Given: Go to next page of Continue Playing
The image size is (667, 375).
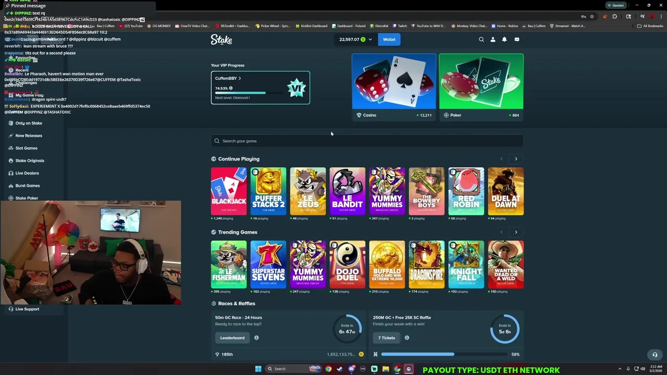Looking at the screenshot, I should (516, 159).
